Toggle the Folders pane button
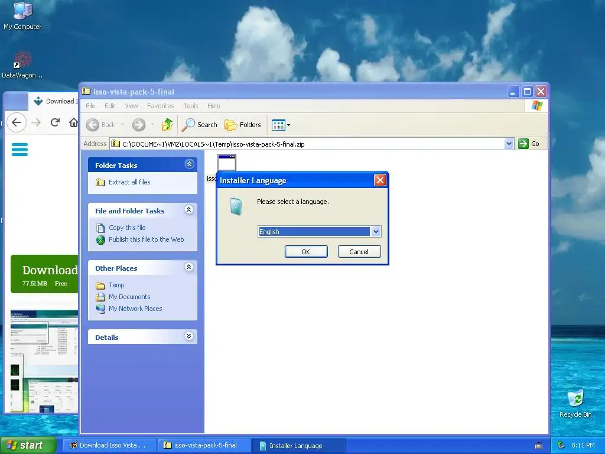 243,125
